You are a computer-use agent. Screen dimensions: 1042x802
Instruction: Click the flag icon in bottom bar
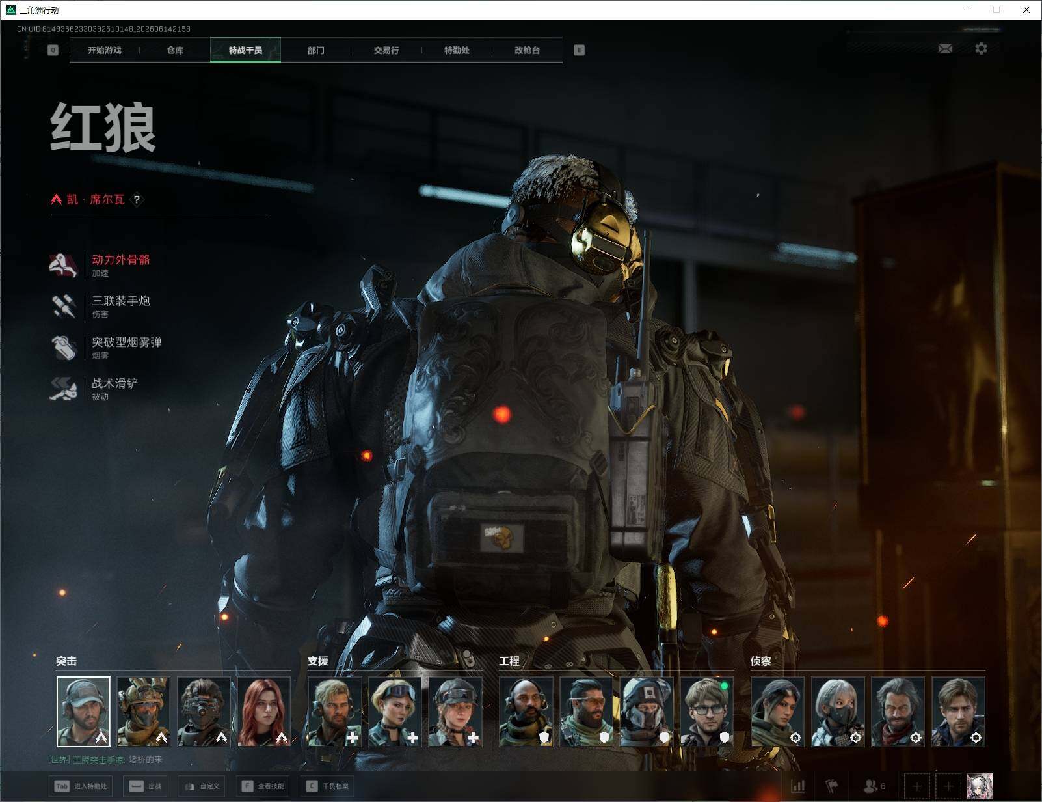pos(832,786)
